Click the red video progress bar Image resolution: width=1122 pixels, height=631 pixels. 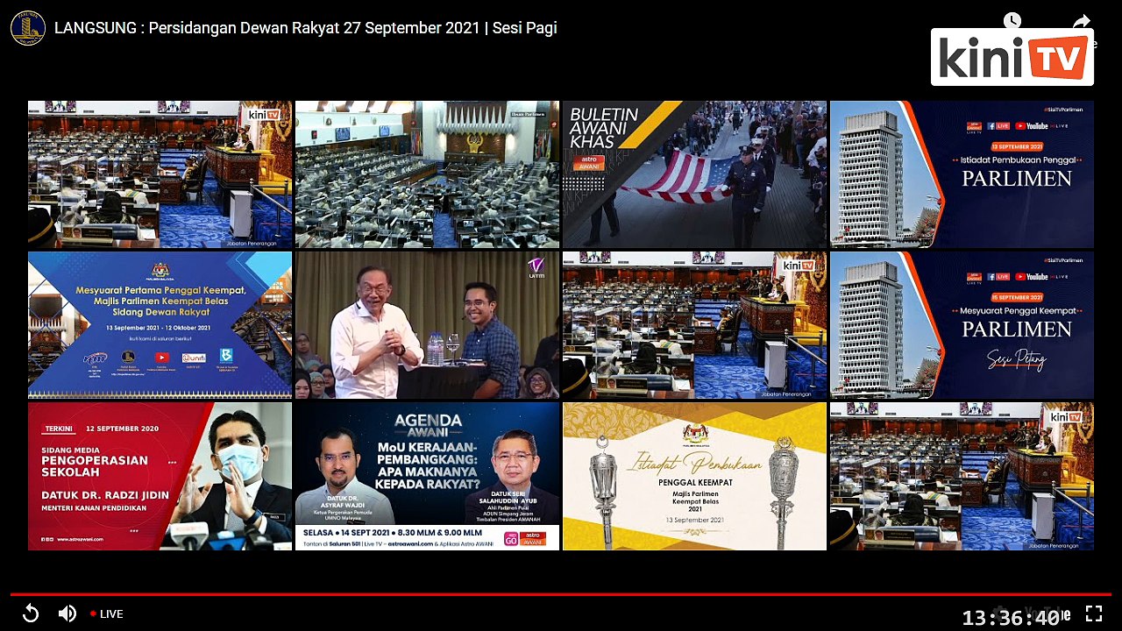[x=561, y=594]
